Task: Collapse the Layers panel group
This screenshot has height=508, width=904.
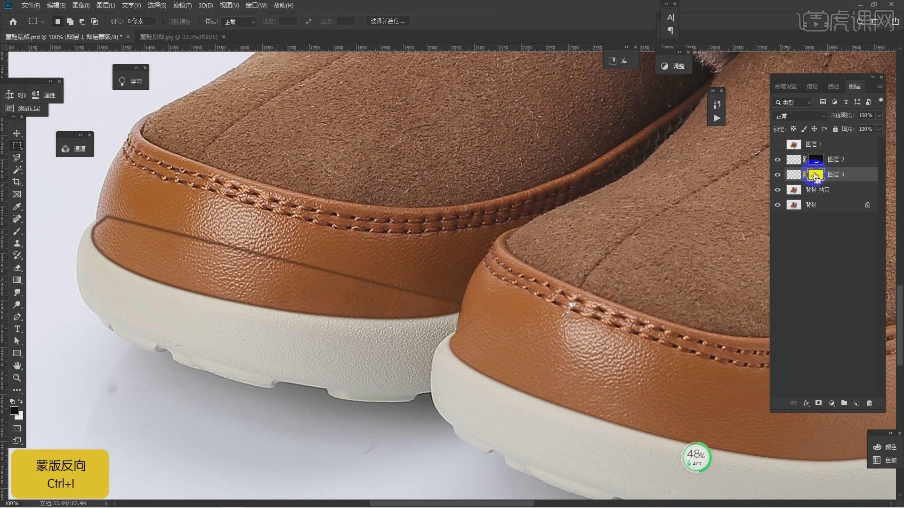Action: tap(872, 77)
